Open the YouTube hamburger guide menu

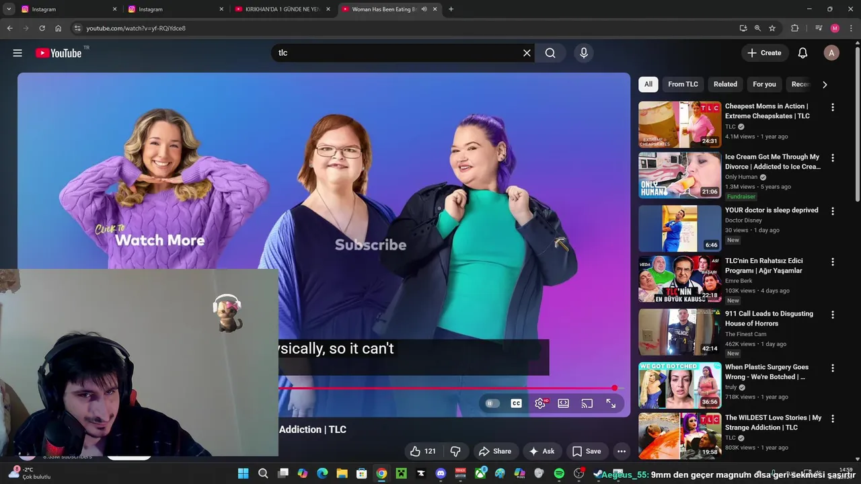[17, 53]
